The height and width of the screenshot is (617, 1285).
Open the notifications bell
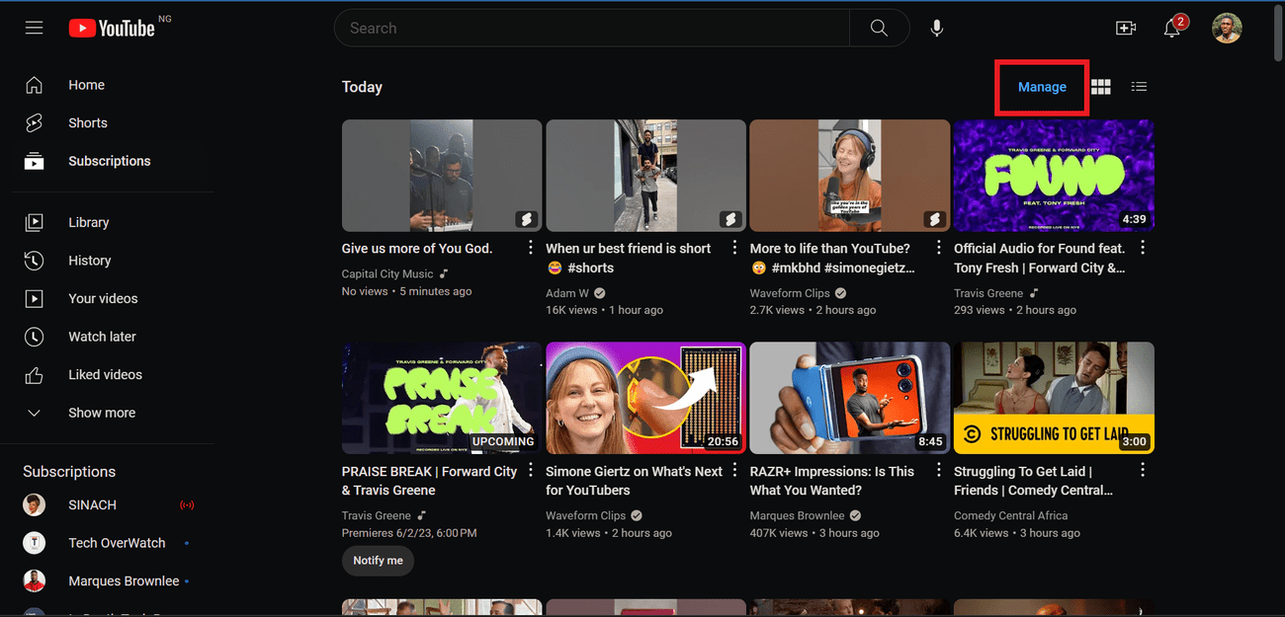pyautogui.click(x=1172, y=29)
